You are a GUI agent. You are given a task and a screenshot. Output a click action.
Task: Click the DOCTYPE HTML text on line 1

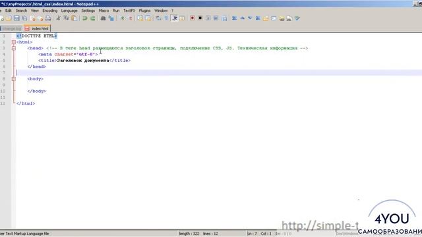pyautogui.click(x=37, y=36)
